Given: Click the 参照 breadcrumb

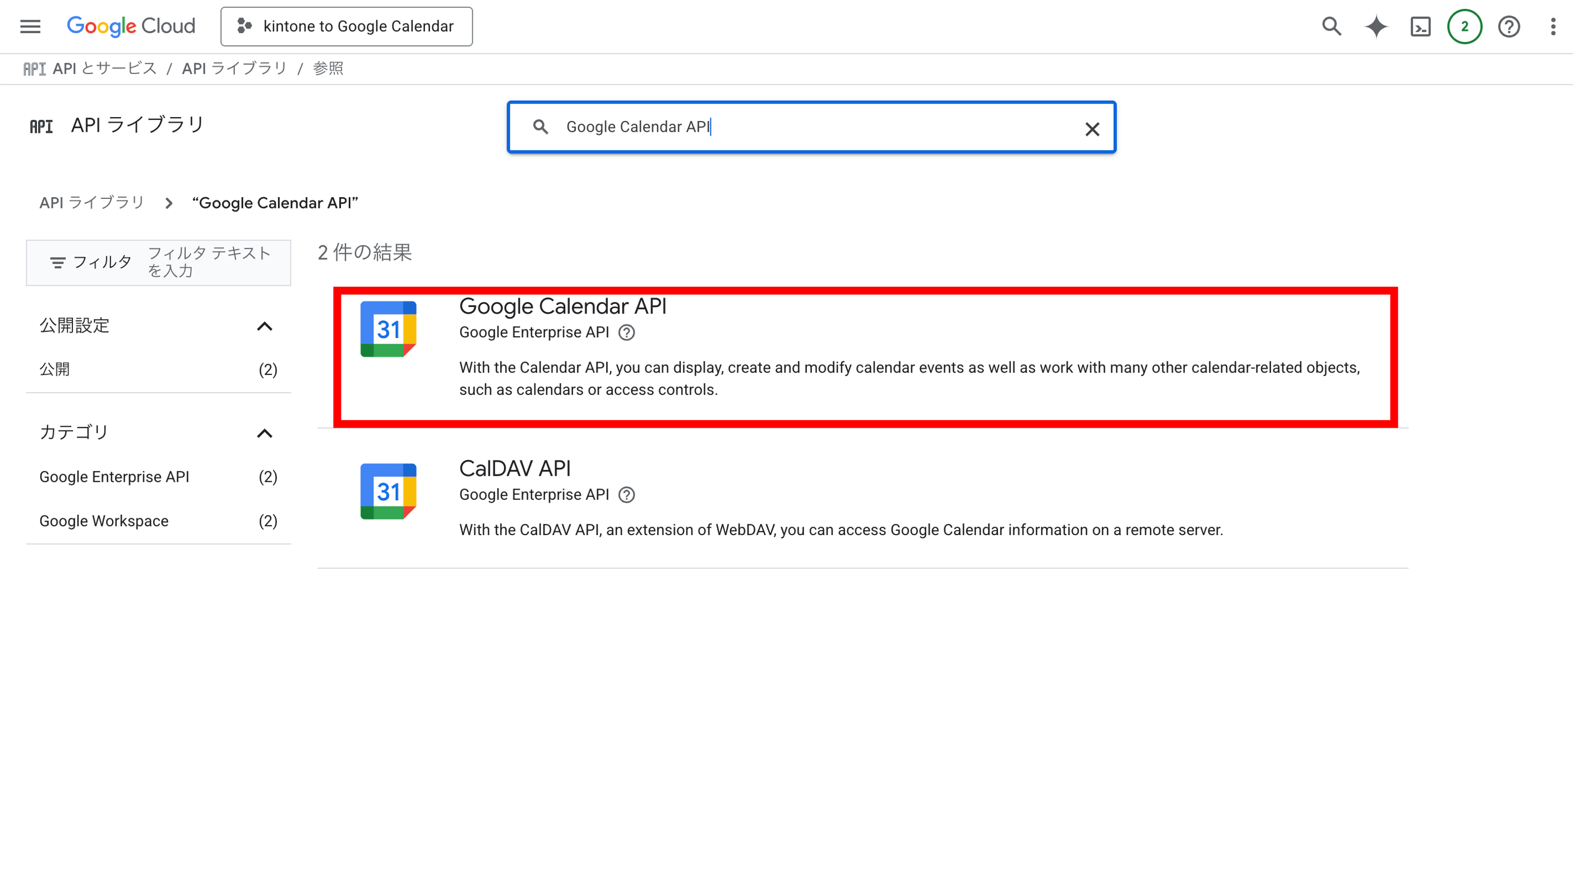Looking at the screenshot, I should (329, 68).
